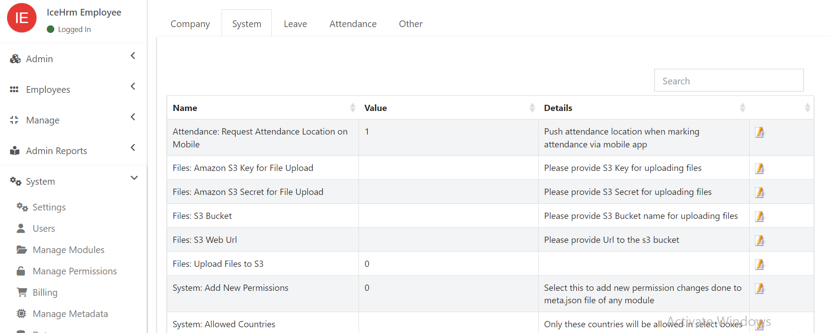
Task: Click 'Please provide Url to the s3 bucket' text
Action: (x=612, y=240)
